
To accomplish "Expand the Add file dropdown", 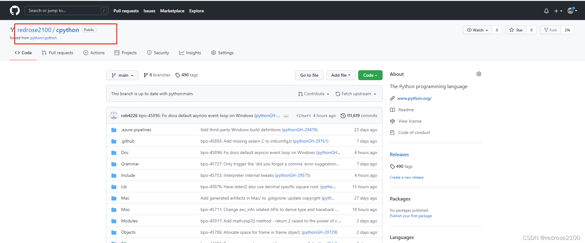I will pos(341,75).
